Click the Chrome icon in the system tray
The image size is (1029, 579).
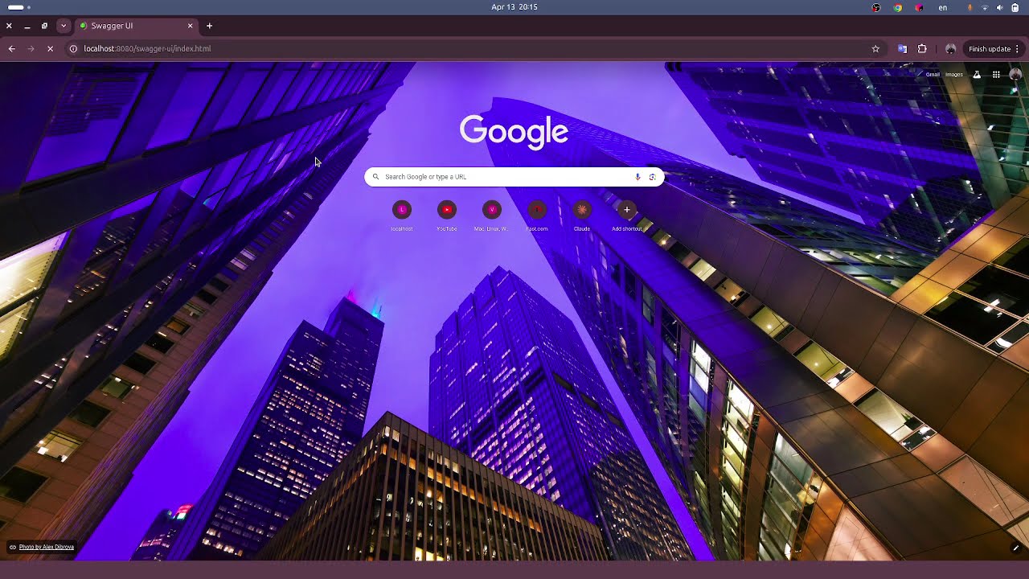click(x=898, y=7)
